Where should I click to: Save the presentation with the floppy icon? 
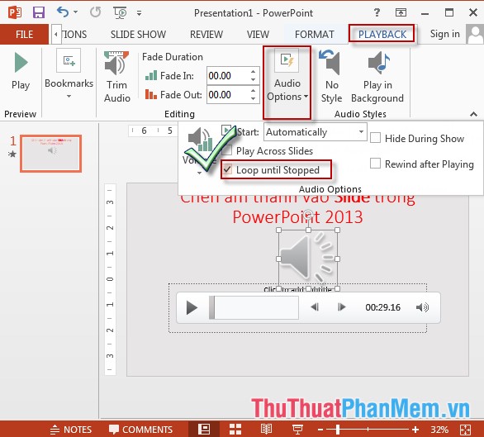pyautogui.click(x=39, y=12)
